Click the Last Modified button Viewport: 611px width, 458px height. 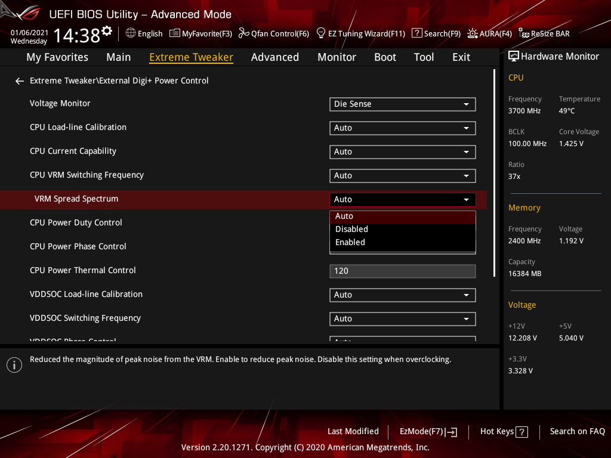(353, 432)
